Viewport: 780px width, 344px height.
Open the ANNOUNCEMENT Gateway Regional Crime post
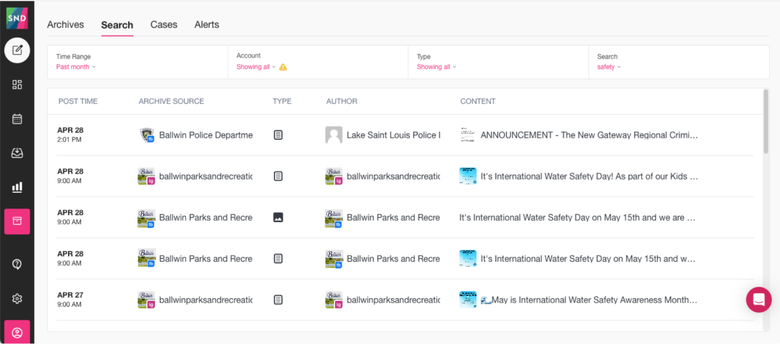click(x=589, y=135)
